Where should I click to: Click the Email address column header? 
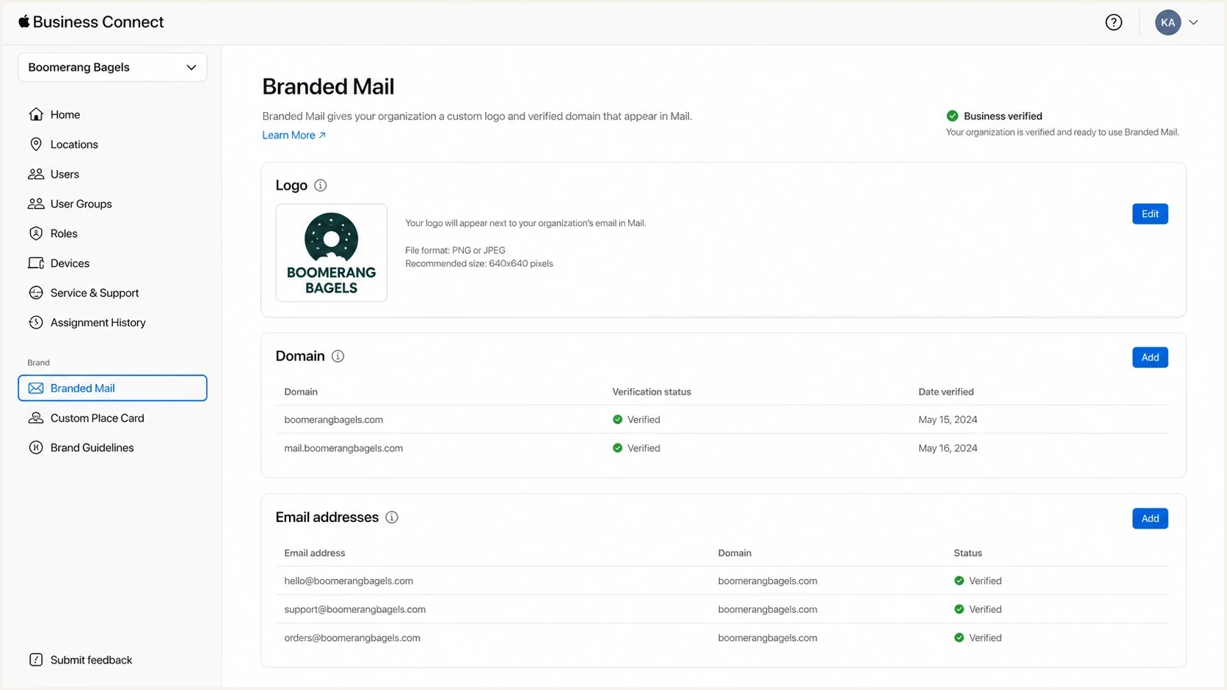[314, 553]
